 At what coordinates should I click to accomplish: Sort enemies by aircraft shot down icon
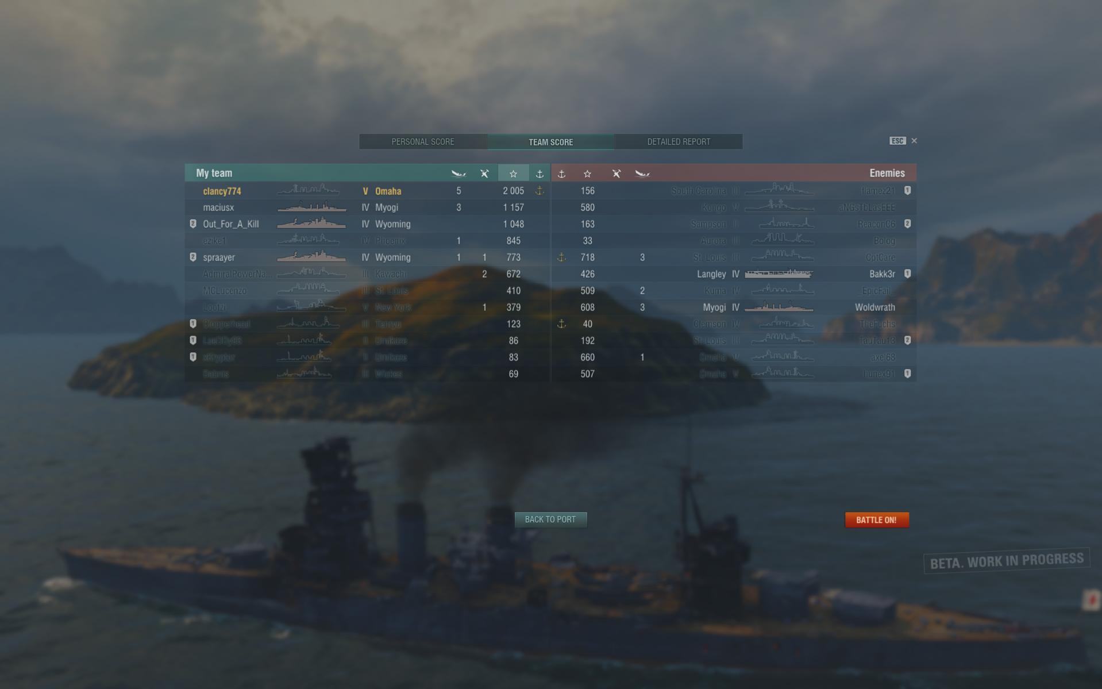tap(616, 173)
